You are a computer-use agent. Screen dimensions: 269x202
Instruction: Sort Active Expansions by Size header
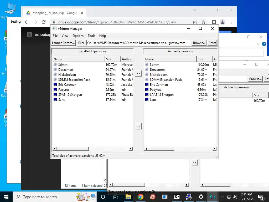204,59
